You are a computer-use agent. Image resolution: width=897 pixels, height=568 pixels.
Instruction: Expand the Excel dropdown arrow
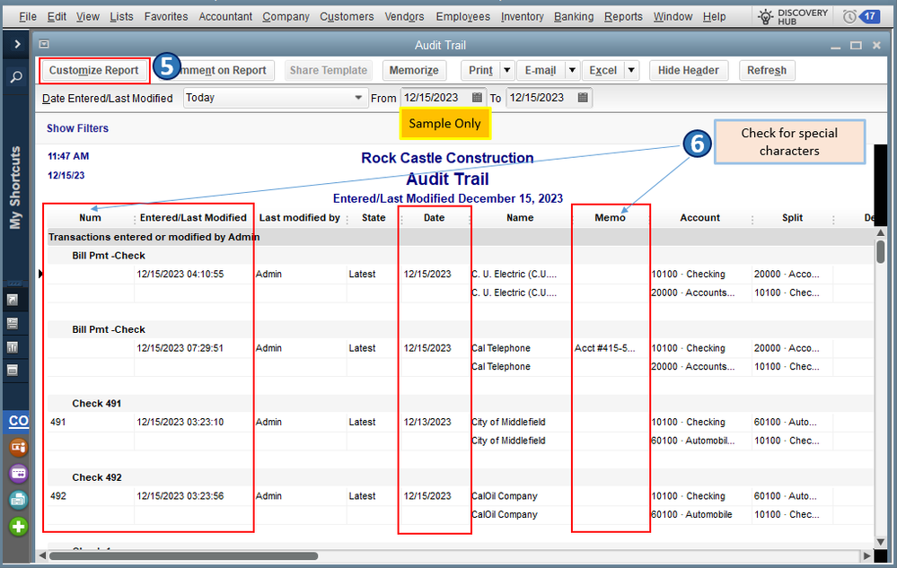(631, 70)
